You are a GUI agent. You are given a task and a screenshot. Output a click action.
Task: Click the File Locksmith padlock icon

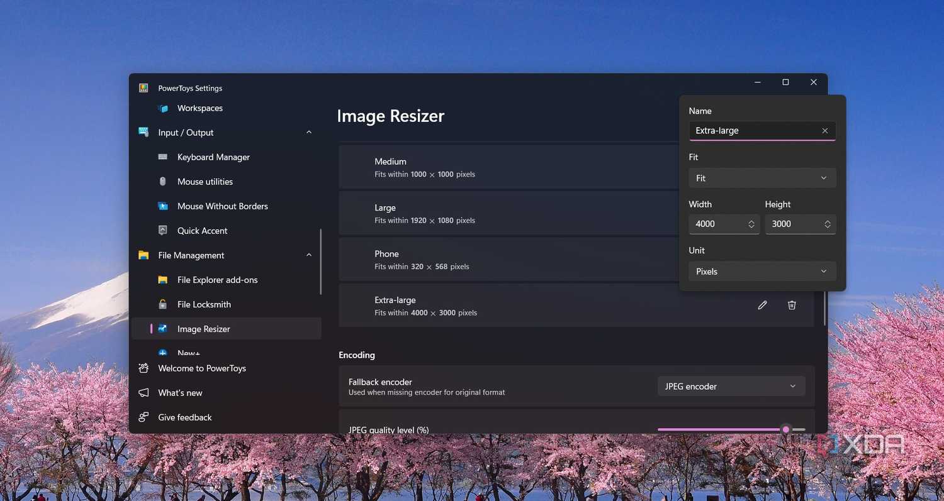[x=163, y=304]
